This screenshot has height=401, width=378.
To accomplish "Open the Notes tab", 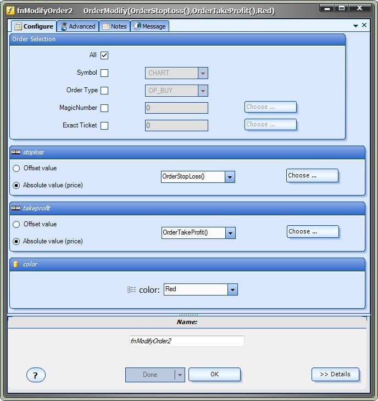I will tap(114, 26).
